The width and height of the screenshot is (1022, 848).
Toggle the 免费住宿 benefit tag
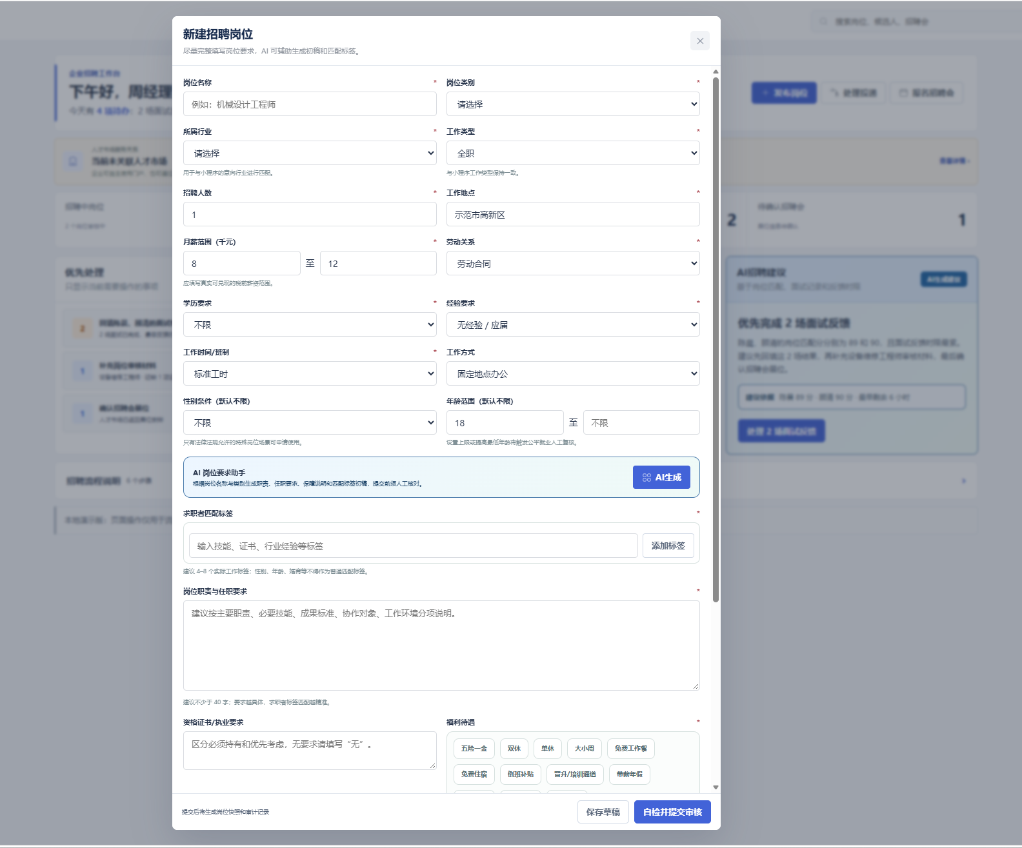[x=474, y=774]
